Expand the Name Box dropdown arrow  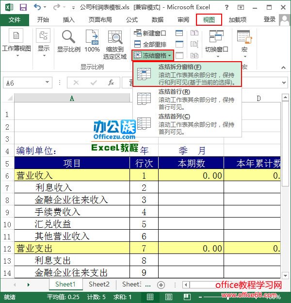(47, 83)
